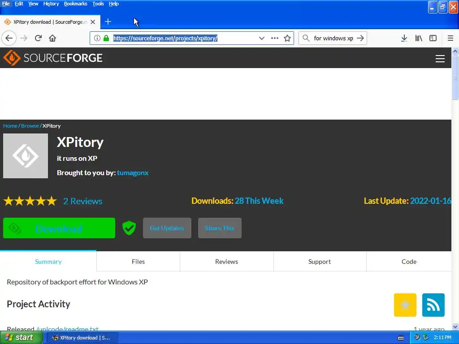Click 'Repository of backport effort' description text
The width and height of the screenshot is (459, 344).
(x=77, y=282)
